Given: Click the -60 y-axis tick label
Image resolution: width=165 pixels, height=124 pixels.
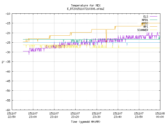Looking at the screenshot, I should pyautogui.click(x=8, y=110).
